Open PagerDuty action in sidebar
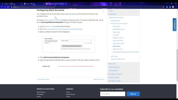The image size is (178, 100). pos(118,38)
